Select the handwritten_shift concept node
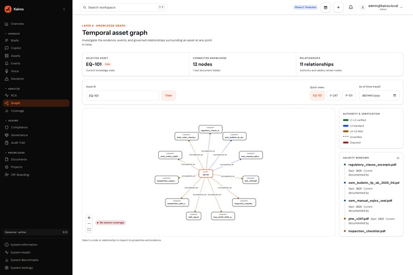The width and height of the screenshot is (413, 275). [x=177, y=202]
